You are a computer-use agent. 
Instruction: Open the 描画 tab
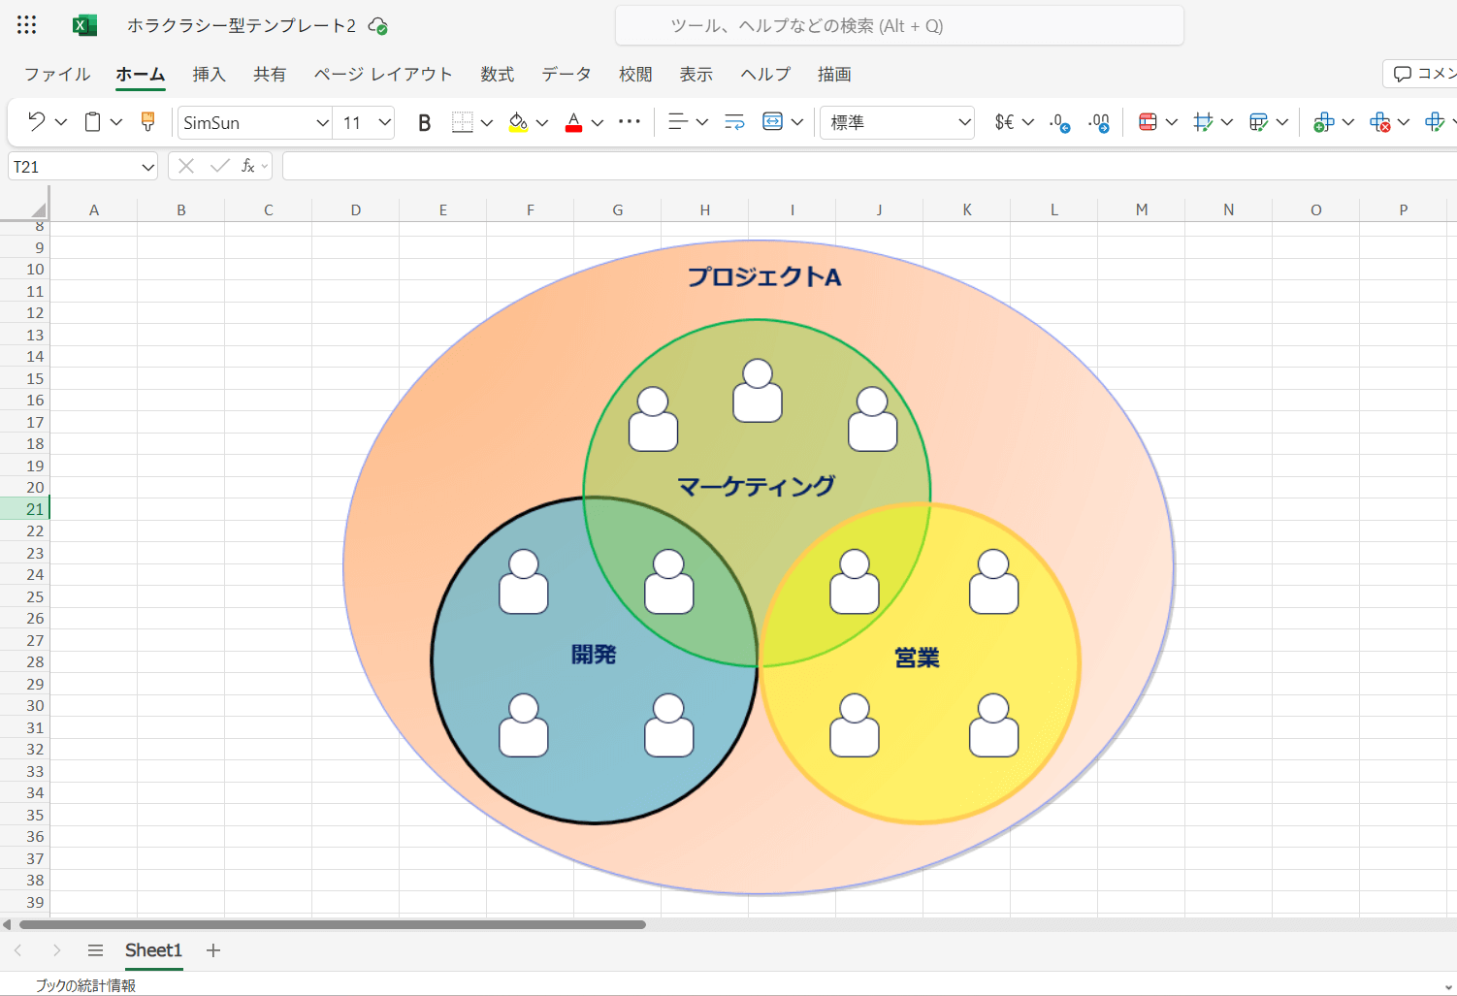(x=834, y=75)
